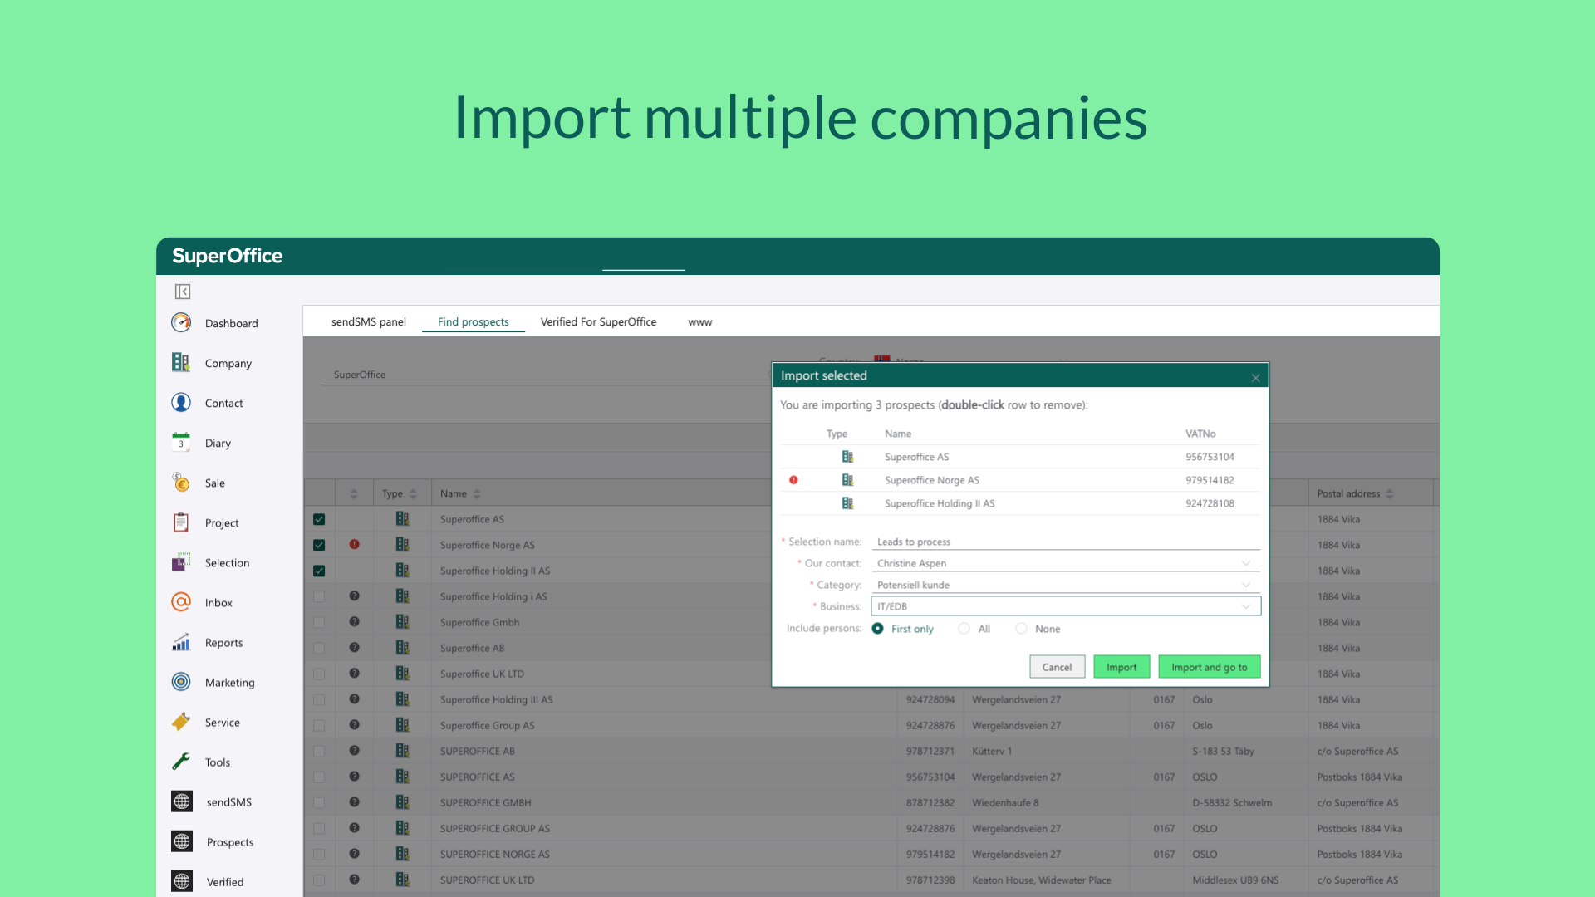This screenshot has height=897, width=1595.
Task: Expand the Category dropdown field
Action: tap(1249, 584)
